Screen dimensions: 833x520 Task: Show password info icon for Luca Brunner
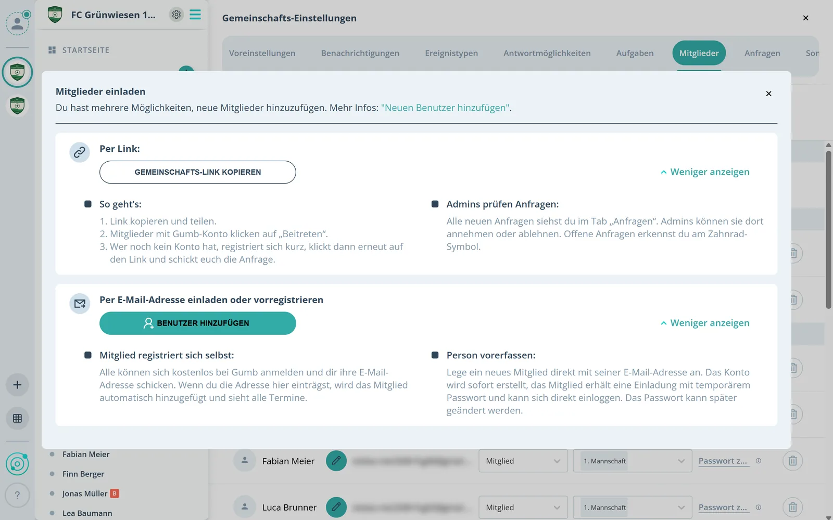759,507
